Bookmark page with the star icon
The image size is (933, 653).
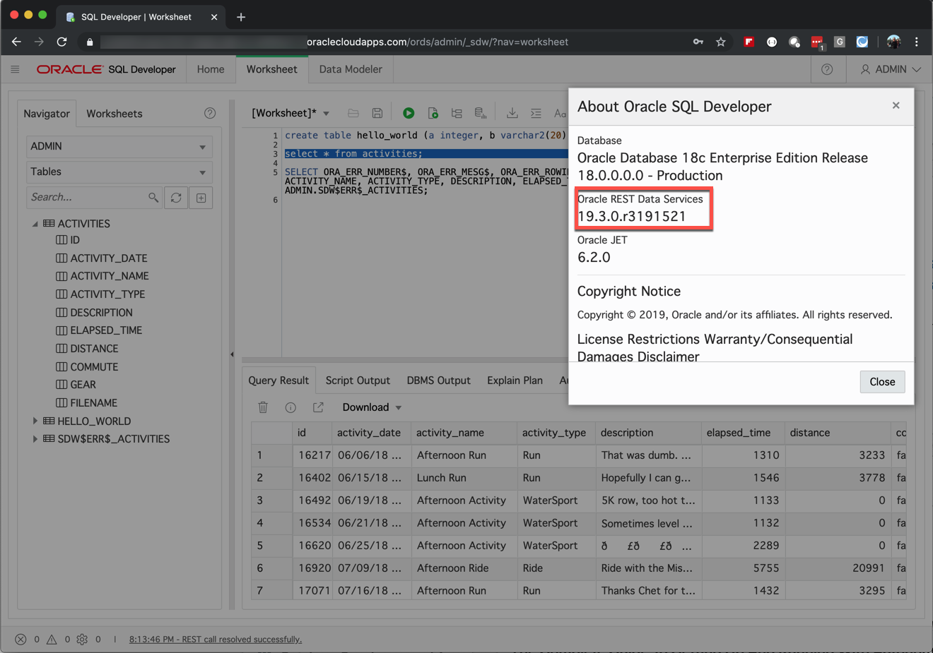point(721,42)
